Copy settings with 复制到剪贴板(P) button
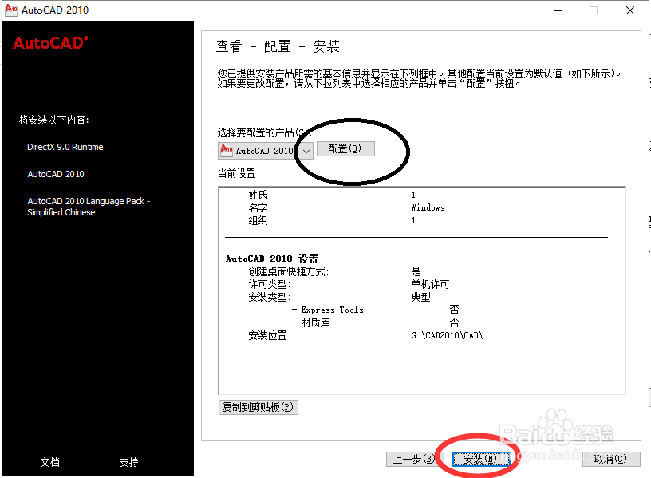 point(258,407)
